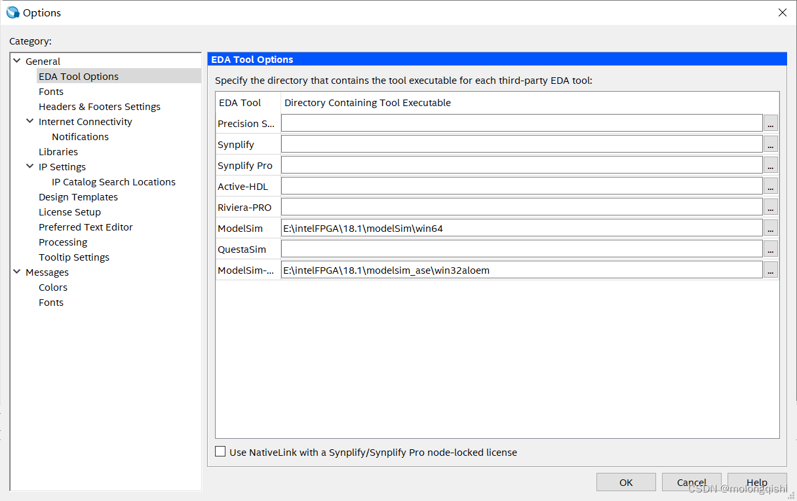The height and width of the screenshot is (501, 797).
Task: Open Colors under Messages
Action: [53, 287]
